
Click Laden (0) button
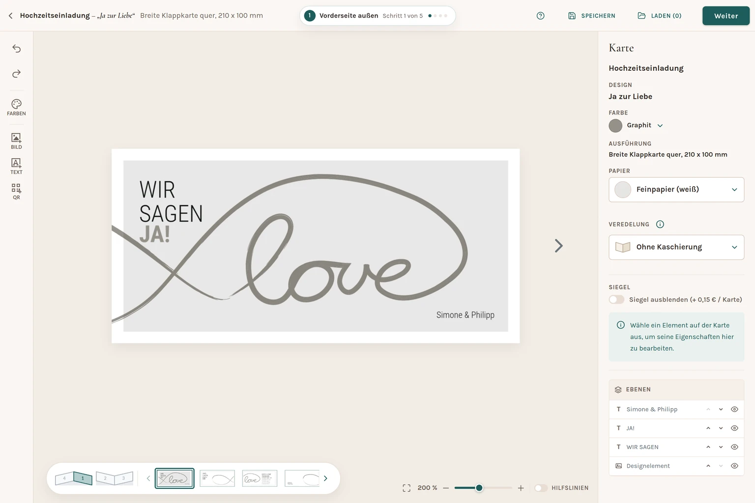point(660,16)
